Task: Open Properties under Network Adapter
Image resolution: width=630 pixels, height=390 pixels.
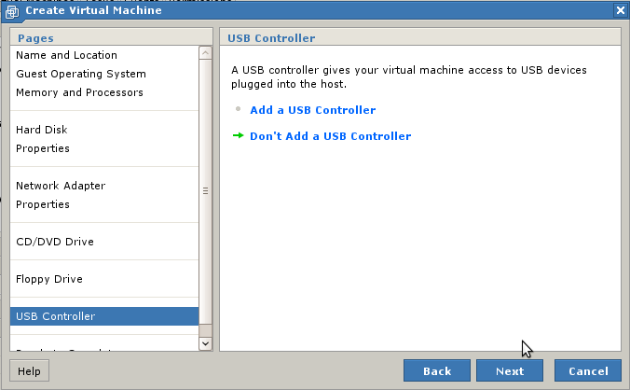Action: click(42, 204)
